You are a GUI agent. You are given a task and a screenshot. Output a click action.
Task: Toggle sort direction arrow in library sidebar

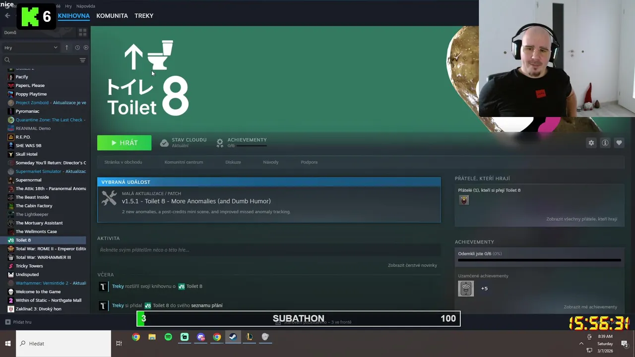(x=66, y=48)
